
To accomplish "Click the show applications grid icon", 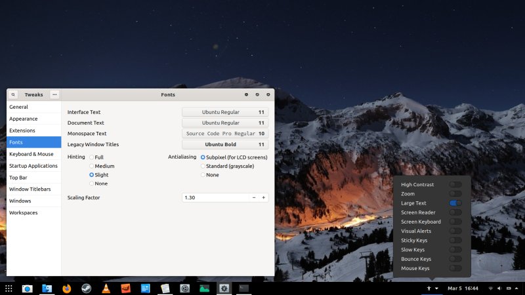I will (x=9, y=288).
